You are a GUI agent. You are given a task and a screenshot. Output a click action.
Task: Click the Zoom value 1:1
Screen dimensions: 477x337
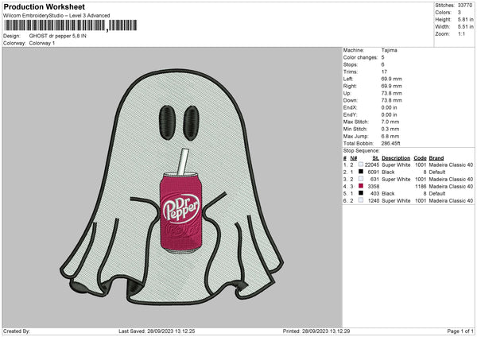point(461,33)
